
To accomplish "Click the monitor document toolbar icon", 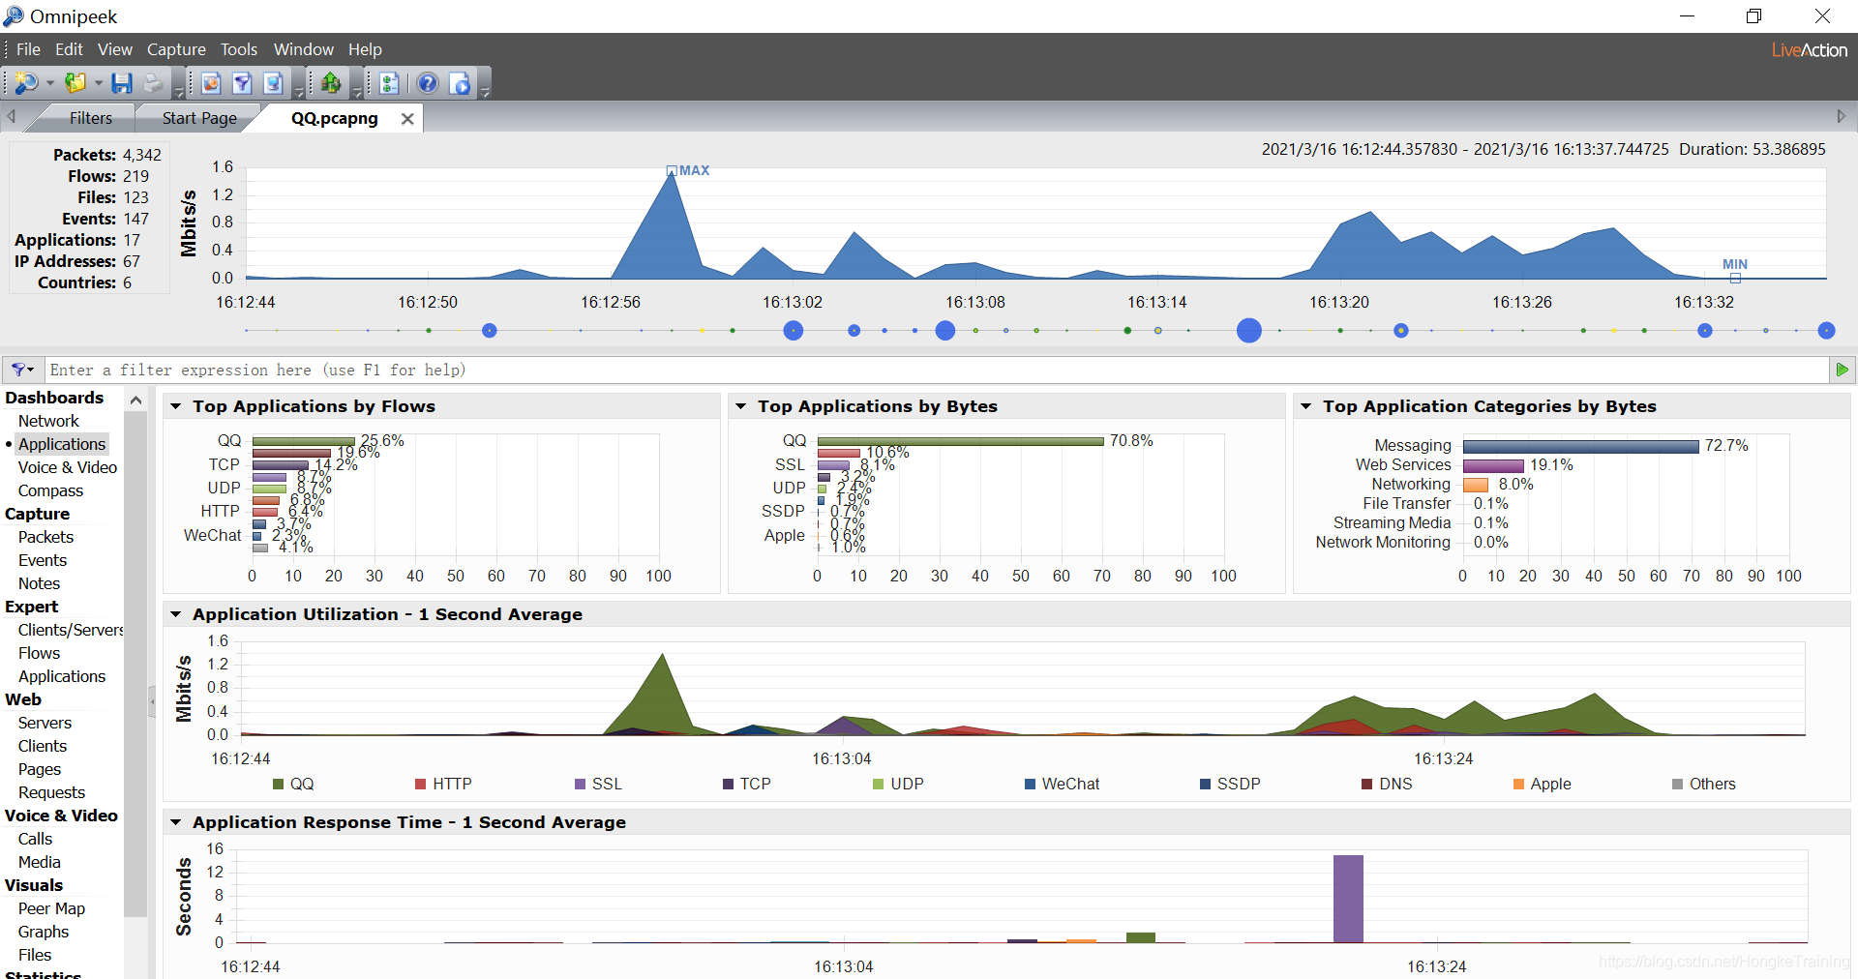I will 274,83.
